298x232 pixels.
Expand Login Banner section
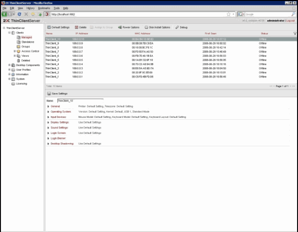coord(48,138)
